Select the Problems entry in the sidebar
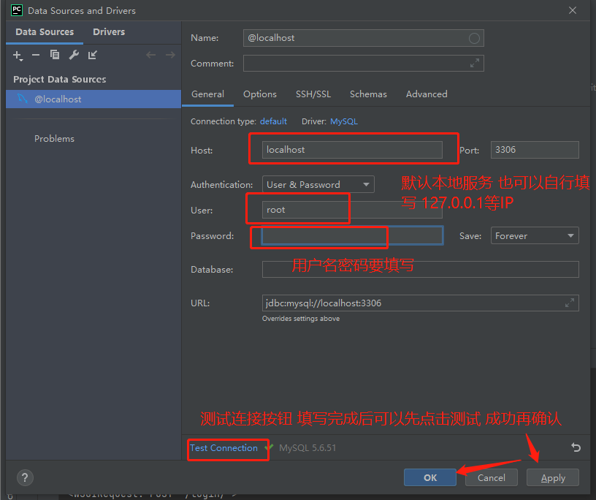 click(x=54, y=138)
